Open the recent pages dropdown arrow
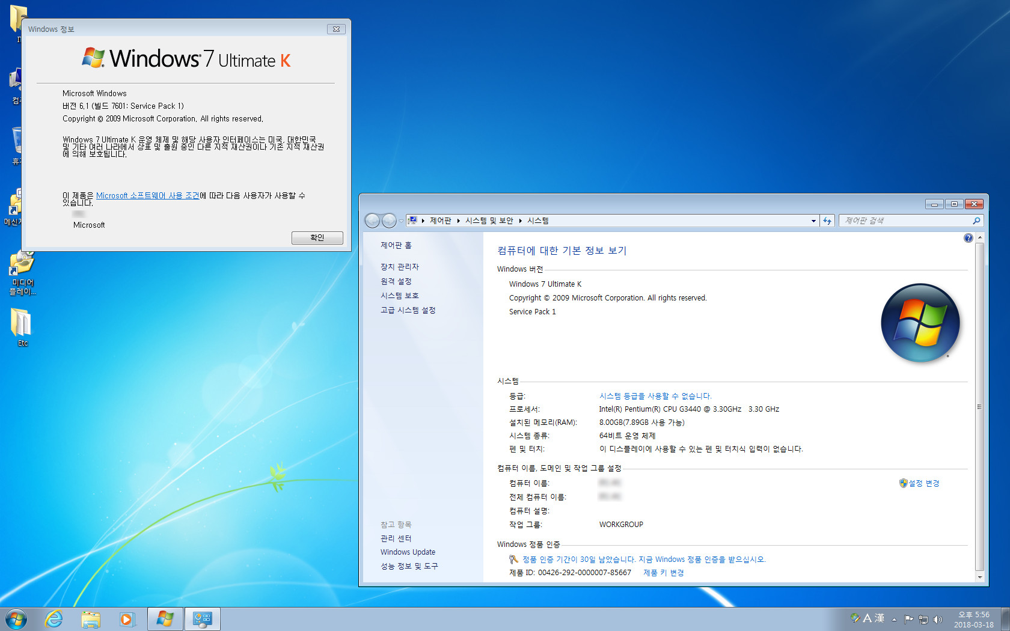1010x631 pixels. pos(401,221)
